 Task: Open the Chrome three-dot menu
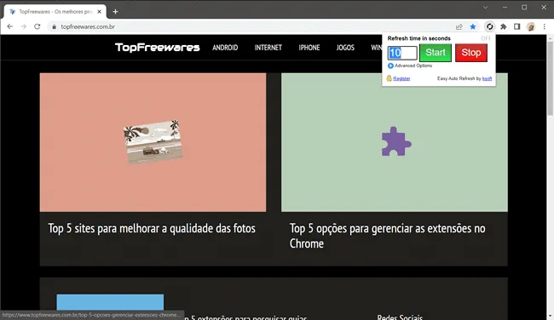[x=544, y=27]
